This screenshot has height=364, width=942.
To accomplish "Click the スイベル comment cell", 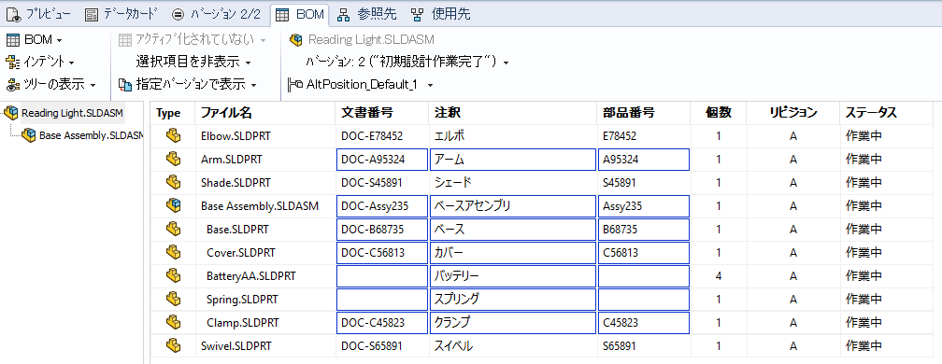I will (x=453, y=346).
